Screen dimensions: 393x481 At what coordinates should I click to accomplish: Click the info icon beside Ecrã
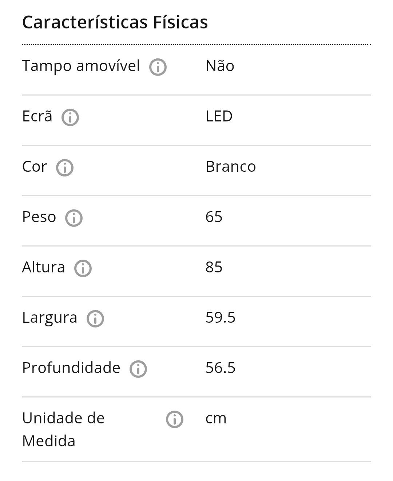point(70,117)
